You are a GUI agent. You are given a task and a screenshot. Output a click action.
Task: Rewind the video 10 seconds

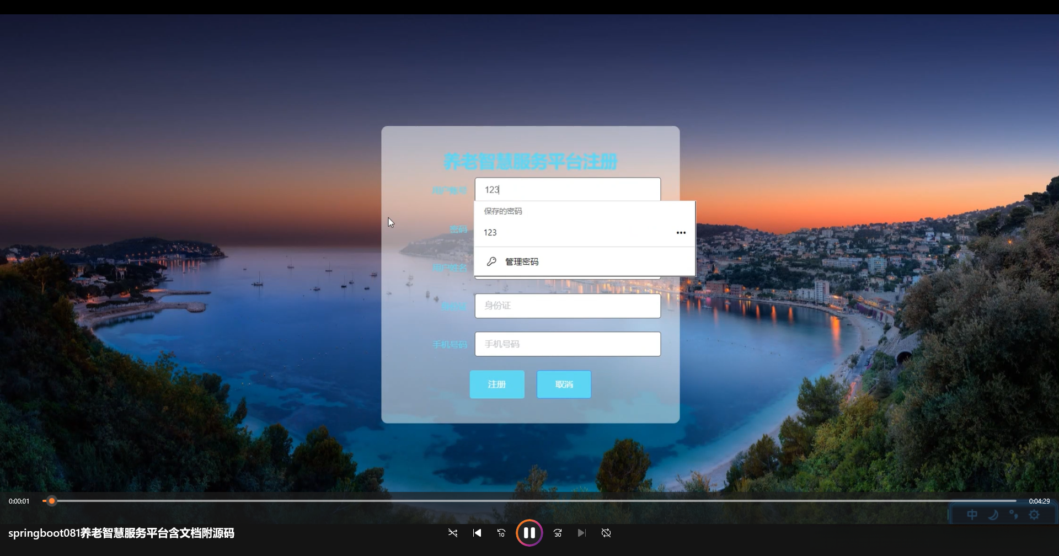[x=501, y=533]
